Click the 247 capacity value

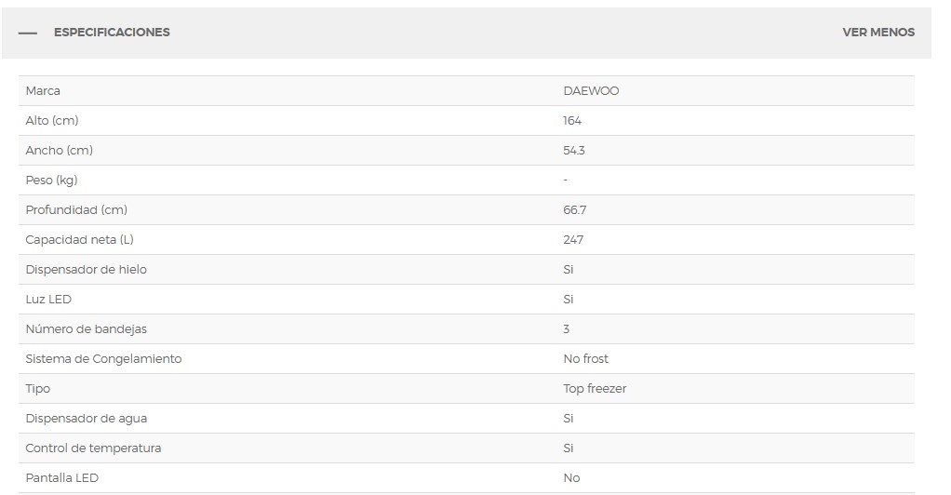pyautogui.click(x=573, y=240)
